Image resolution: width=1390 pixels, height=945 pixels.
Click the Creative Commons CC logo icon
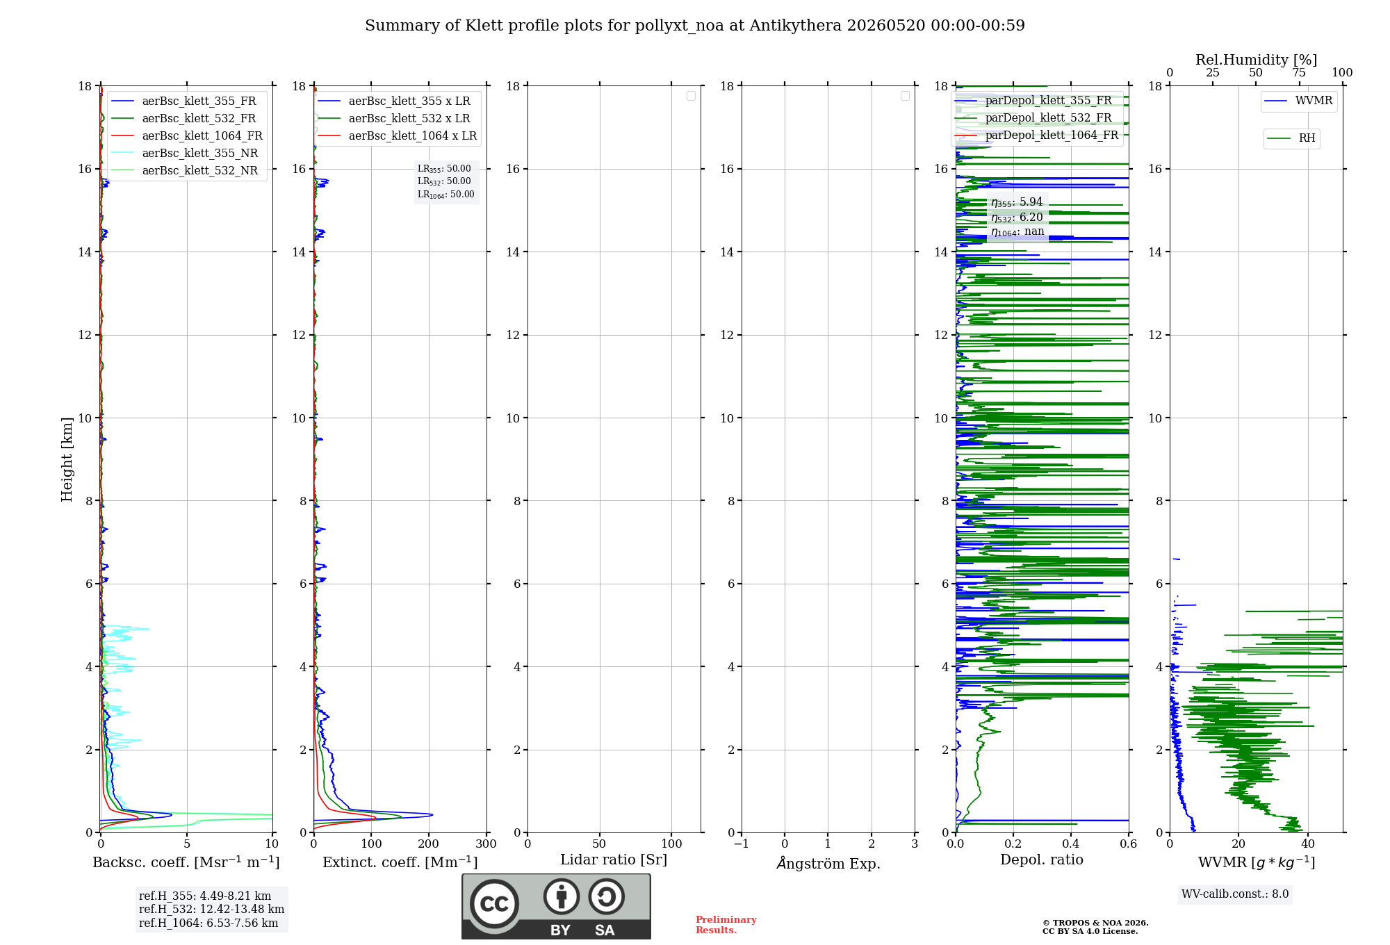click(494, 904)
